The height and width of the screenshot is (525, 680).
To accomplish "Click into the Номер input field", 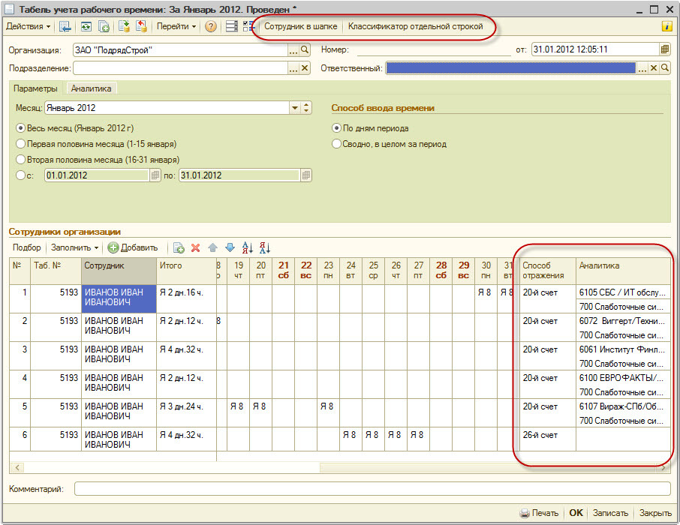I will [434, 49].
